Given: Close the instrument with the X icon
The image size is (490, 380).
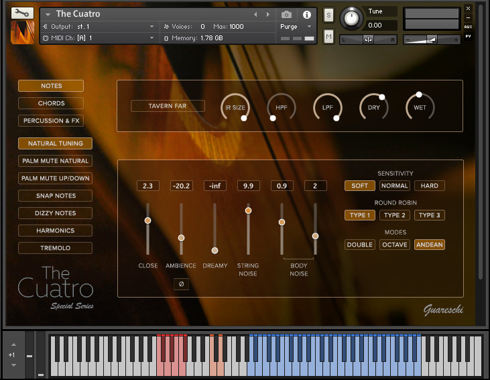Looking at the screenshot, I should tap(468, 9).
